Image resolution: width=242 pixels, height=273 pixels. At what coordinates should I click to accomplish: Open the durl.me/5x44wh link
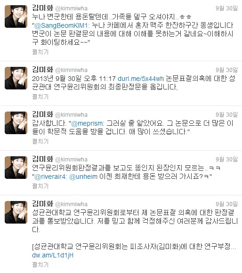click(141, 79)
